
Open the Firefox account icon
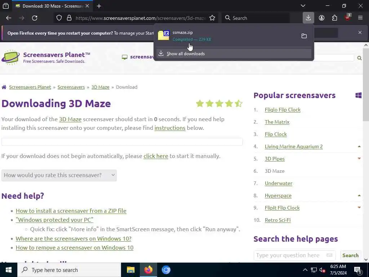point(321,18)
